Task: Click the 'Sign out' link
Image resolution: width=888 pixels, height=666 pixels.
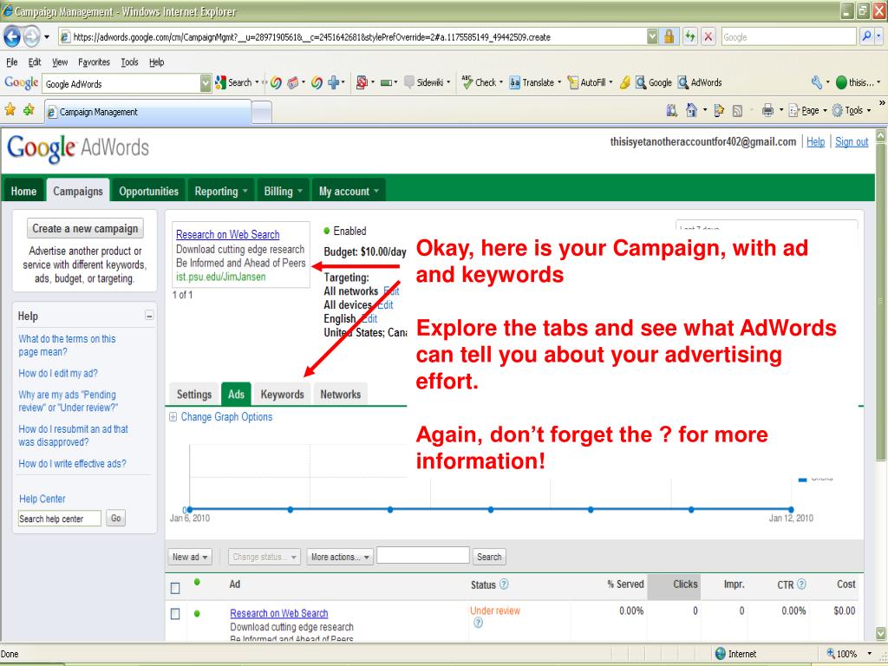Action: 852,141
